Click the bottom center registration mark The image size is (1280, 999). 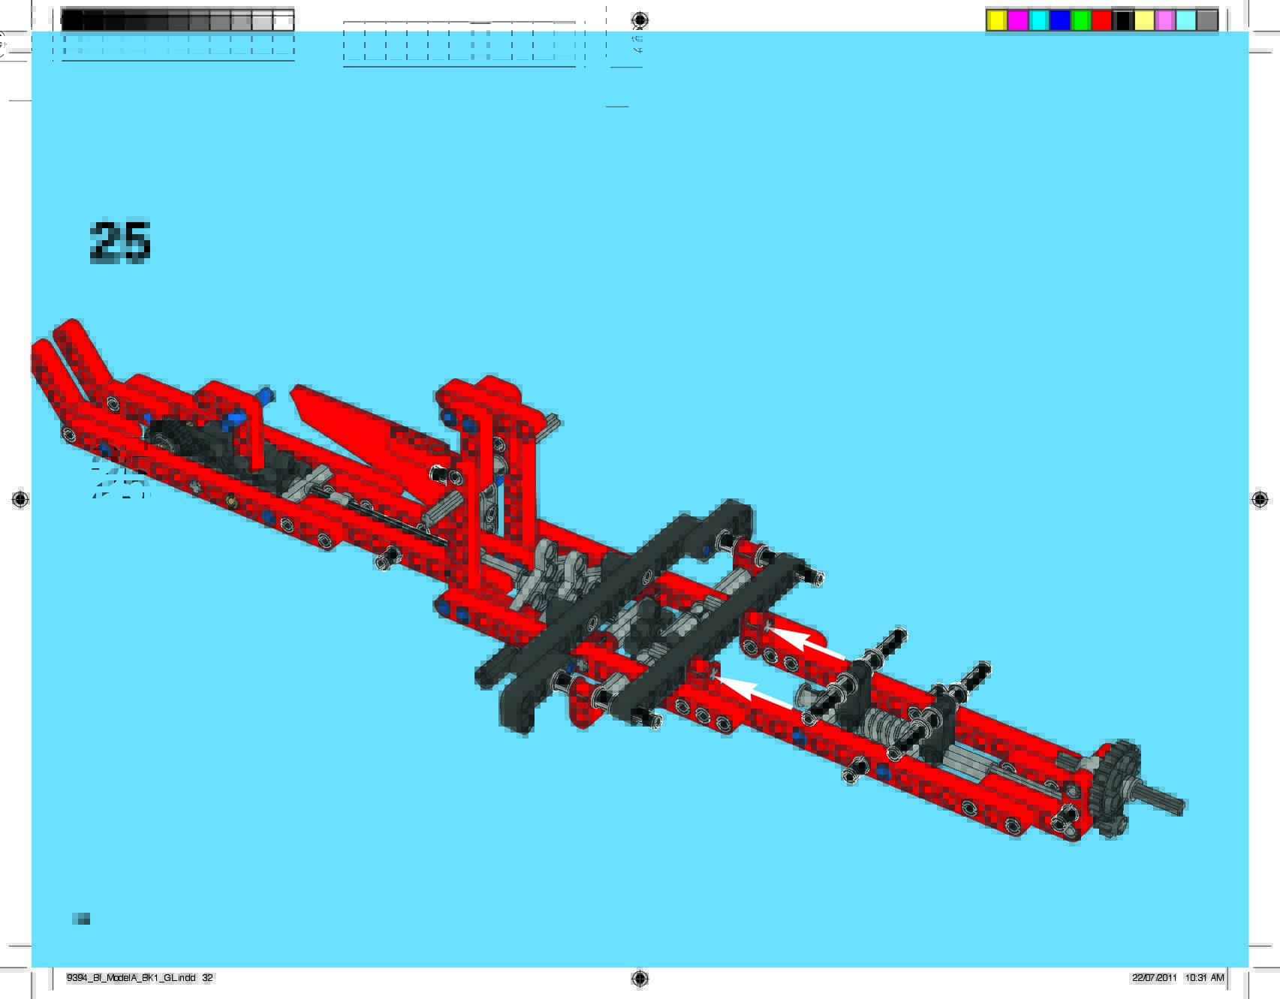click(640, 978)
